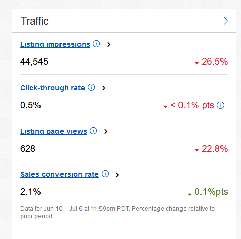The width and height of the screenshot is (241, 239).
Task: Click the red 22.8% decrease indicator
Action: (211, 149)
